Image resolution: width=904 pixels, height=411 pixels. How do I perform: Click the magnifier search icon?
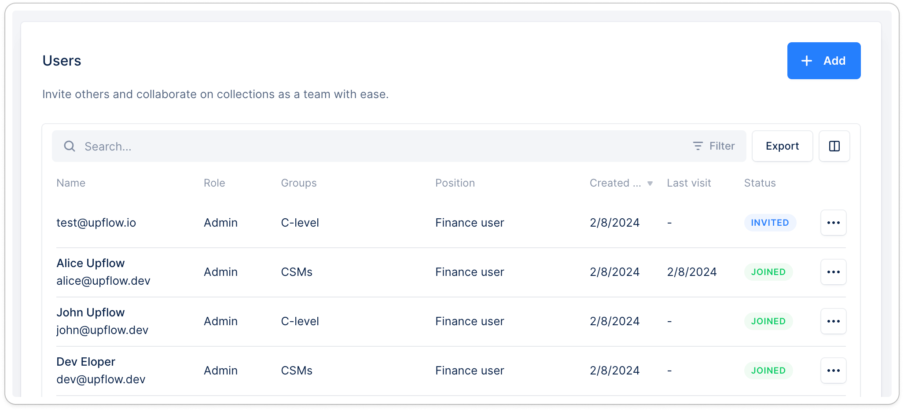pyautogui.click(x=70, y=146)
